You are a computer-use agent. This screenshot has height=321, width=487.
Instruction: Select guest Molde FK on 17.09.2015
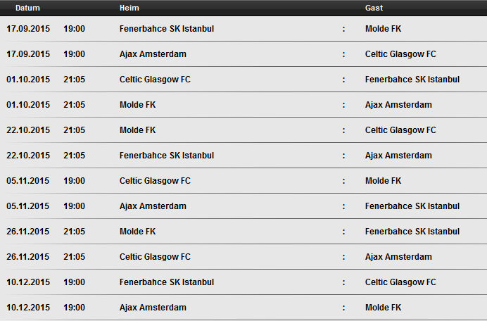point(383,29)
